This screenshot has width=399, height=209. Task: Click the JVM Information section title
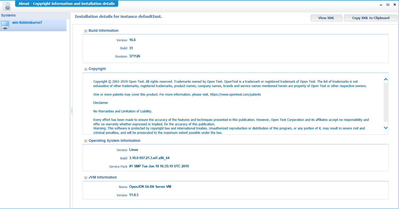(x=103, y=177)
